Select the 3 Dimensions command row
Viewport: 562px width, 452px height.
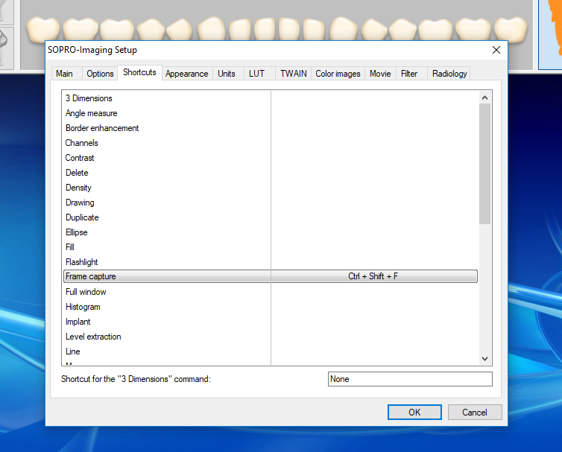[271, 98]
